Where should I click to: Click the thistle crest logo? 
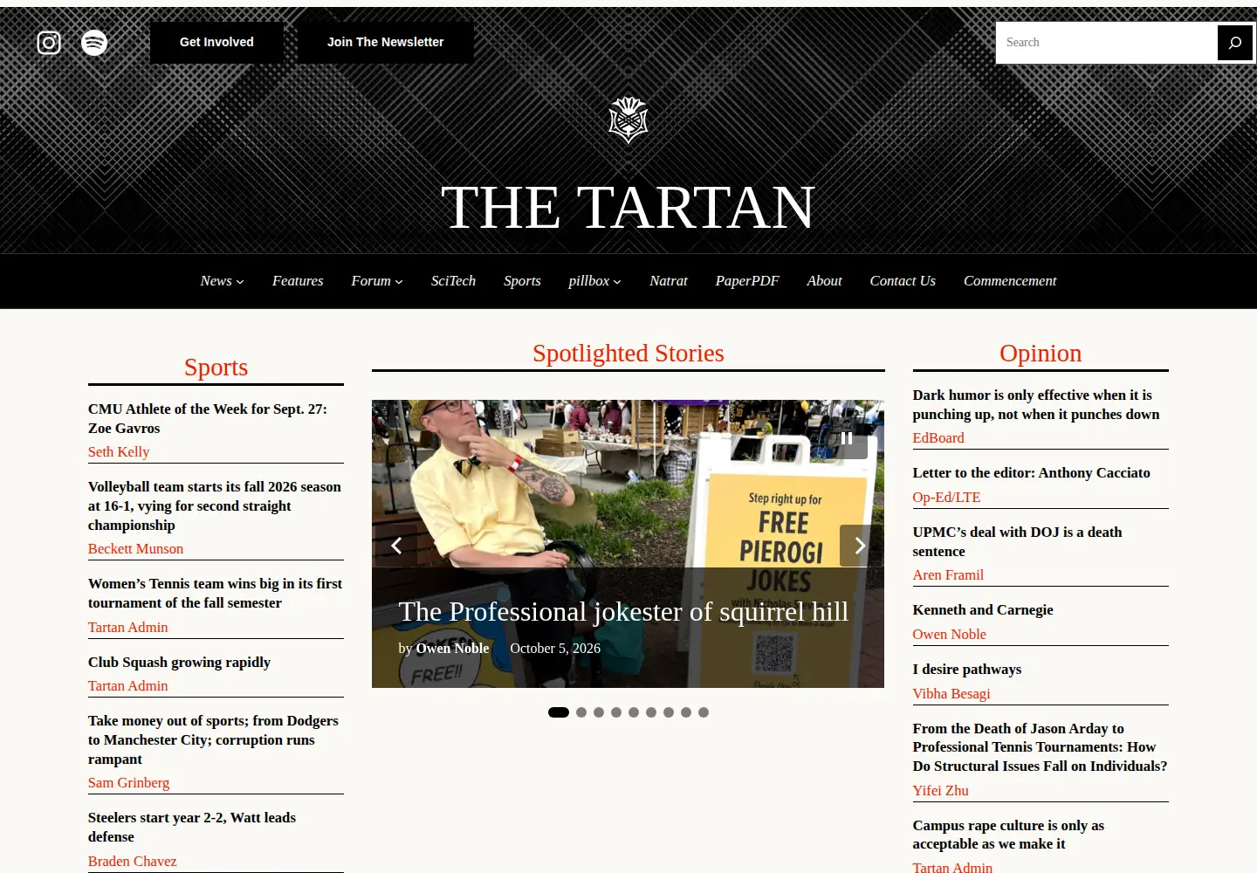(x=628, y=120)
